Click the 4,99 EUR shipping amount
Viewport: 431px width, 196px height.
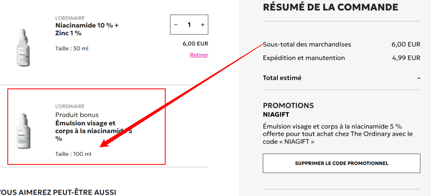point(406,58)
